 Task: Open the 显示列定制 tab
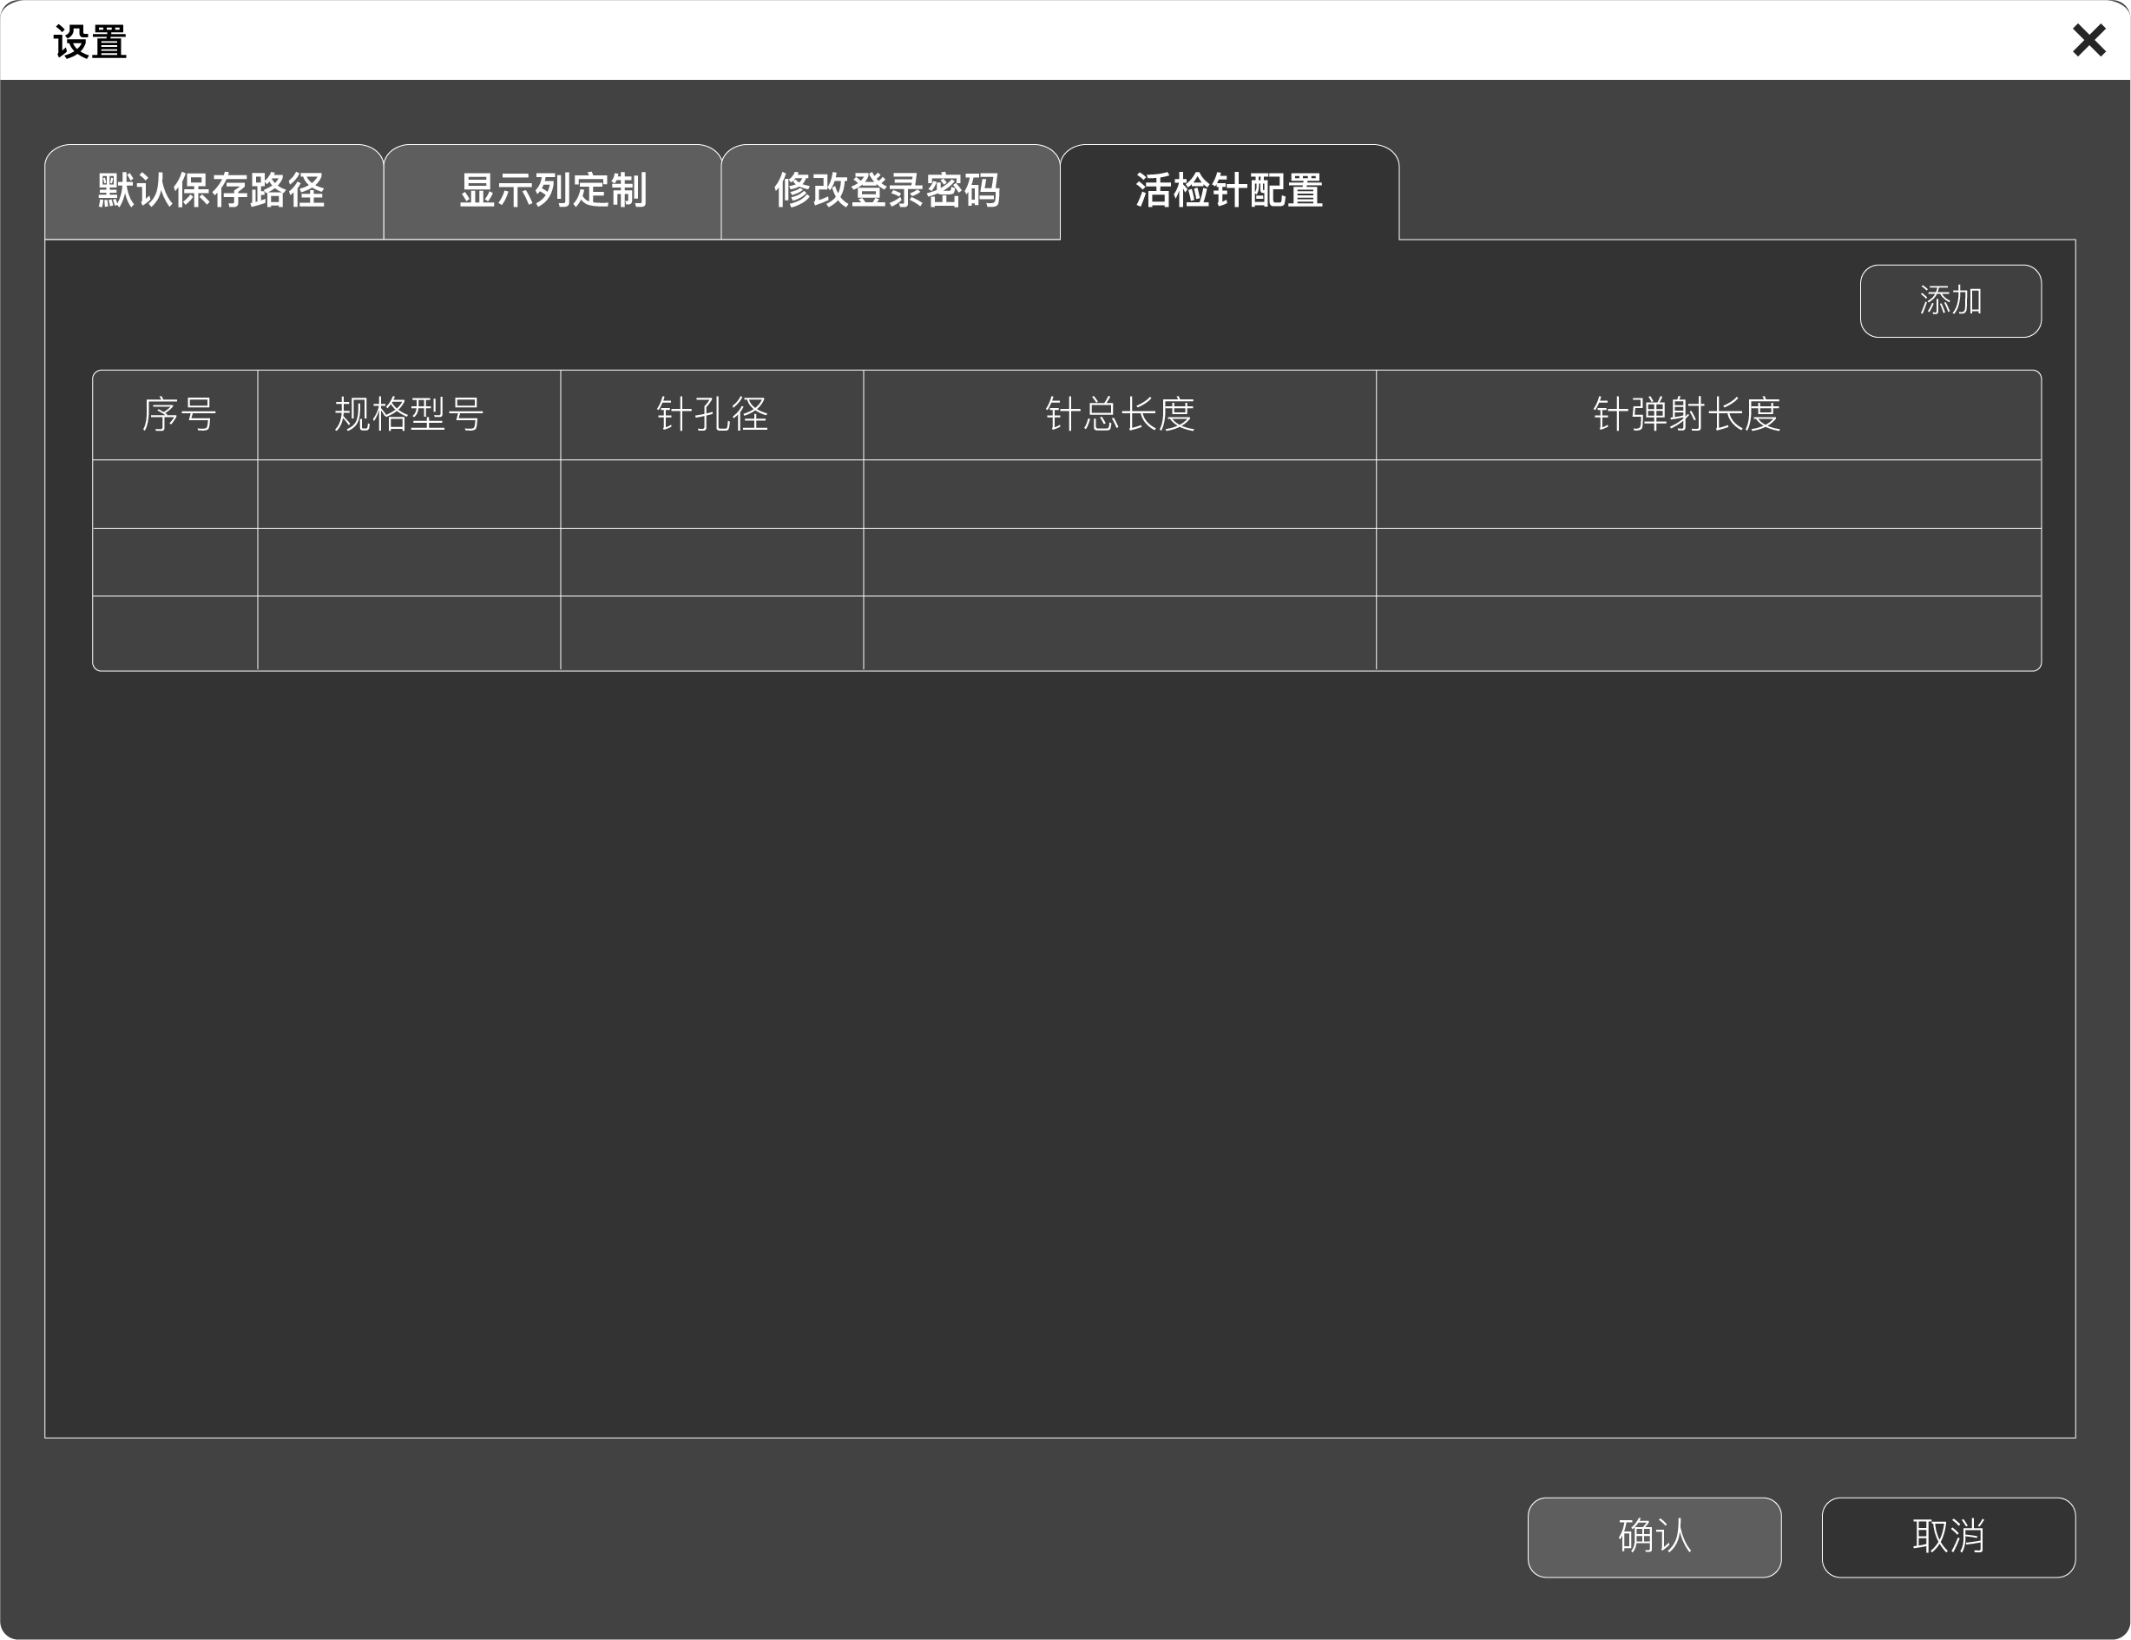552,191
